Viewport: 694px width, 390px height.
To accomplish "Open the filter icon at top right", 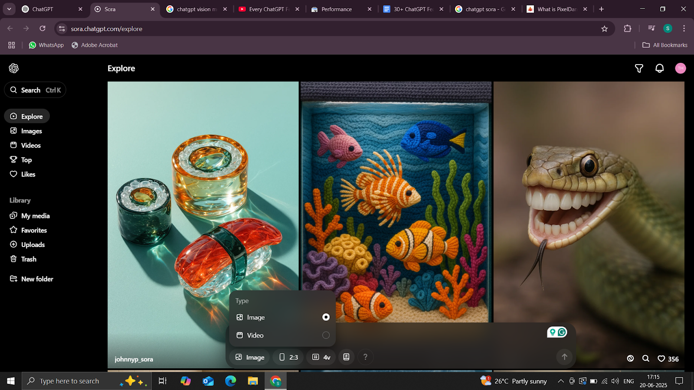I will coord(639,68).
